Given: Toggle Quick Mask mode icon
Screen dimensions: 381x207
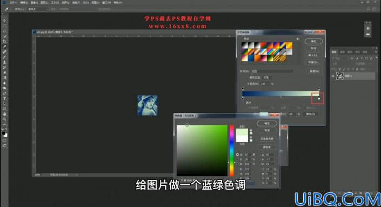Looking at the screenshot, I should [4, 141].
